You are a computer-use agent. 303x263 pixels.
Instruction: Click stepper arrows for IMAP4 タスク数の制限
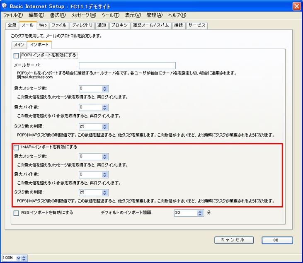pos(105,193)
